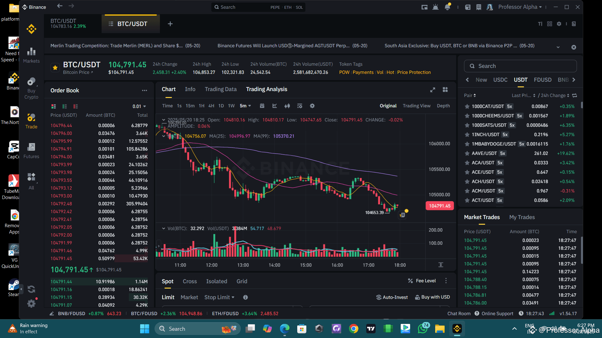Open the Stop Limit order dropdown
The height and width of the screenshot is (338, 602).
point(219,297)
